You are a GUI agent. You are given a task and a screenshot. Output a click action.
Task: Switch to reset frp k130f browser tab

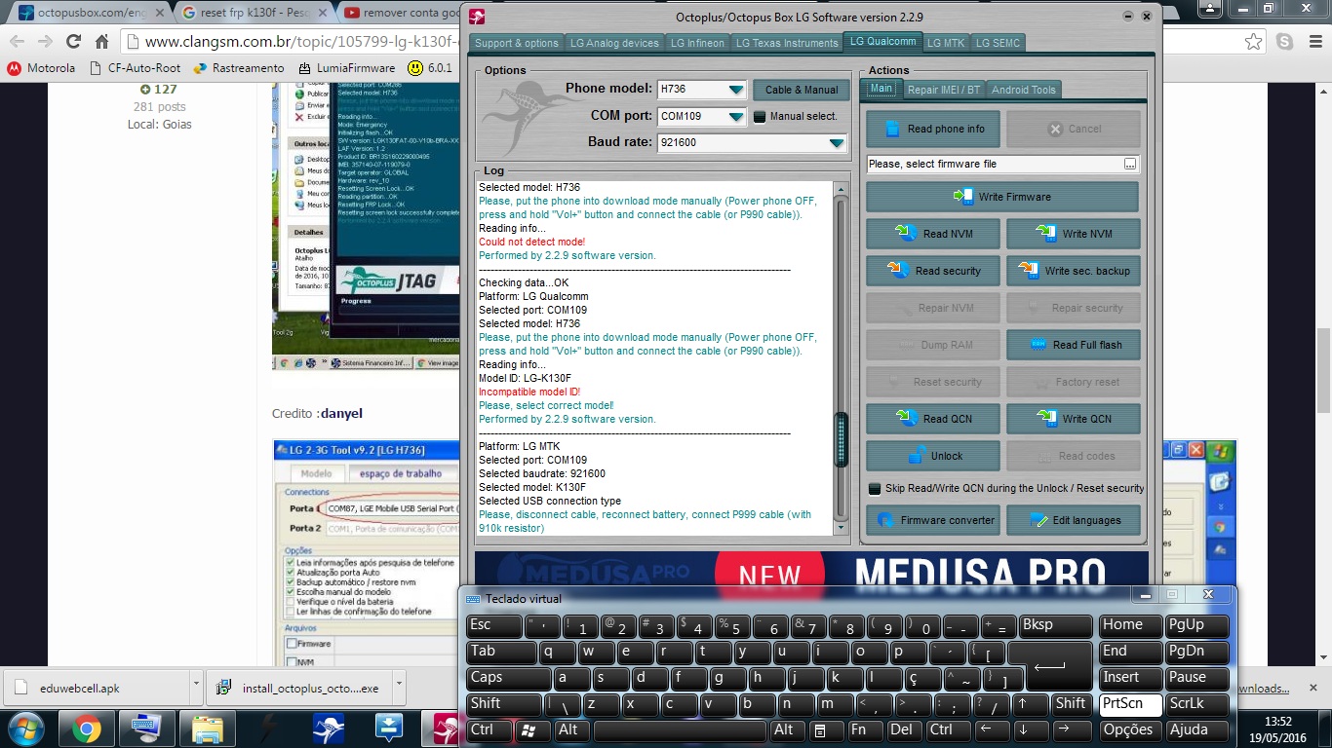254,13
